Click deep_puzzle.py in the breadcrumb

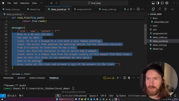pos(14,14)
